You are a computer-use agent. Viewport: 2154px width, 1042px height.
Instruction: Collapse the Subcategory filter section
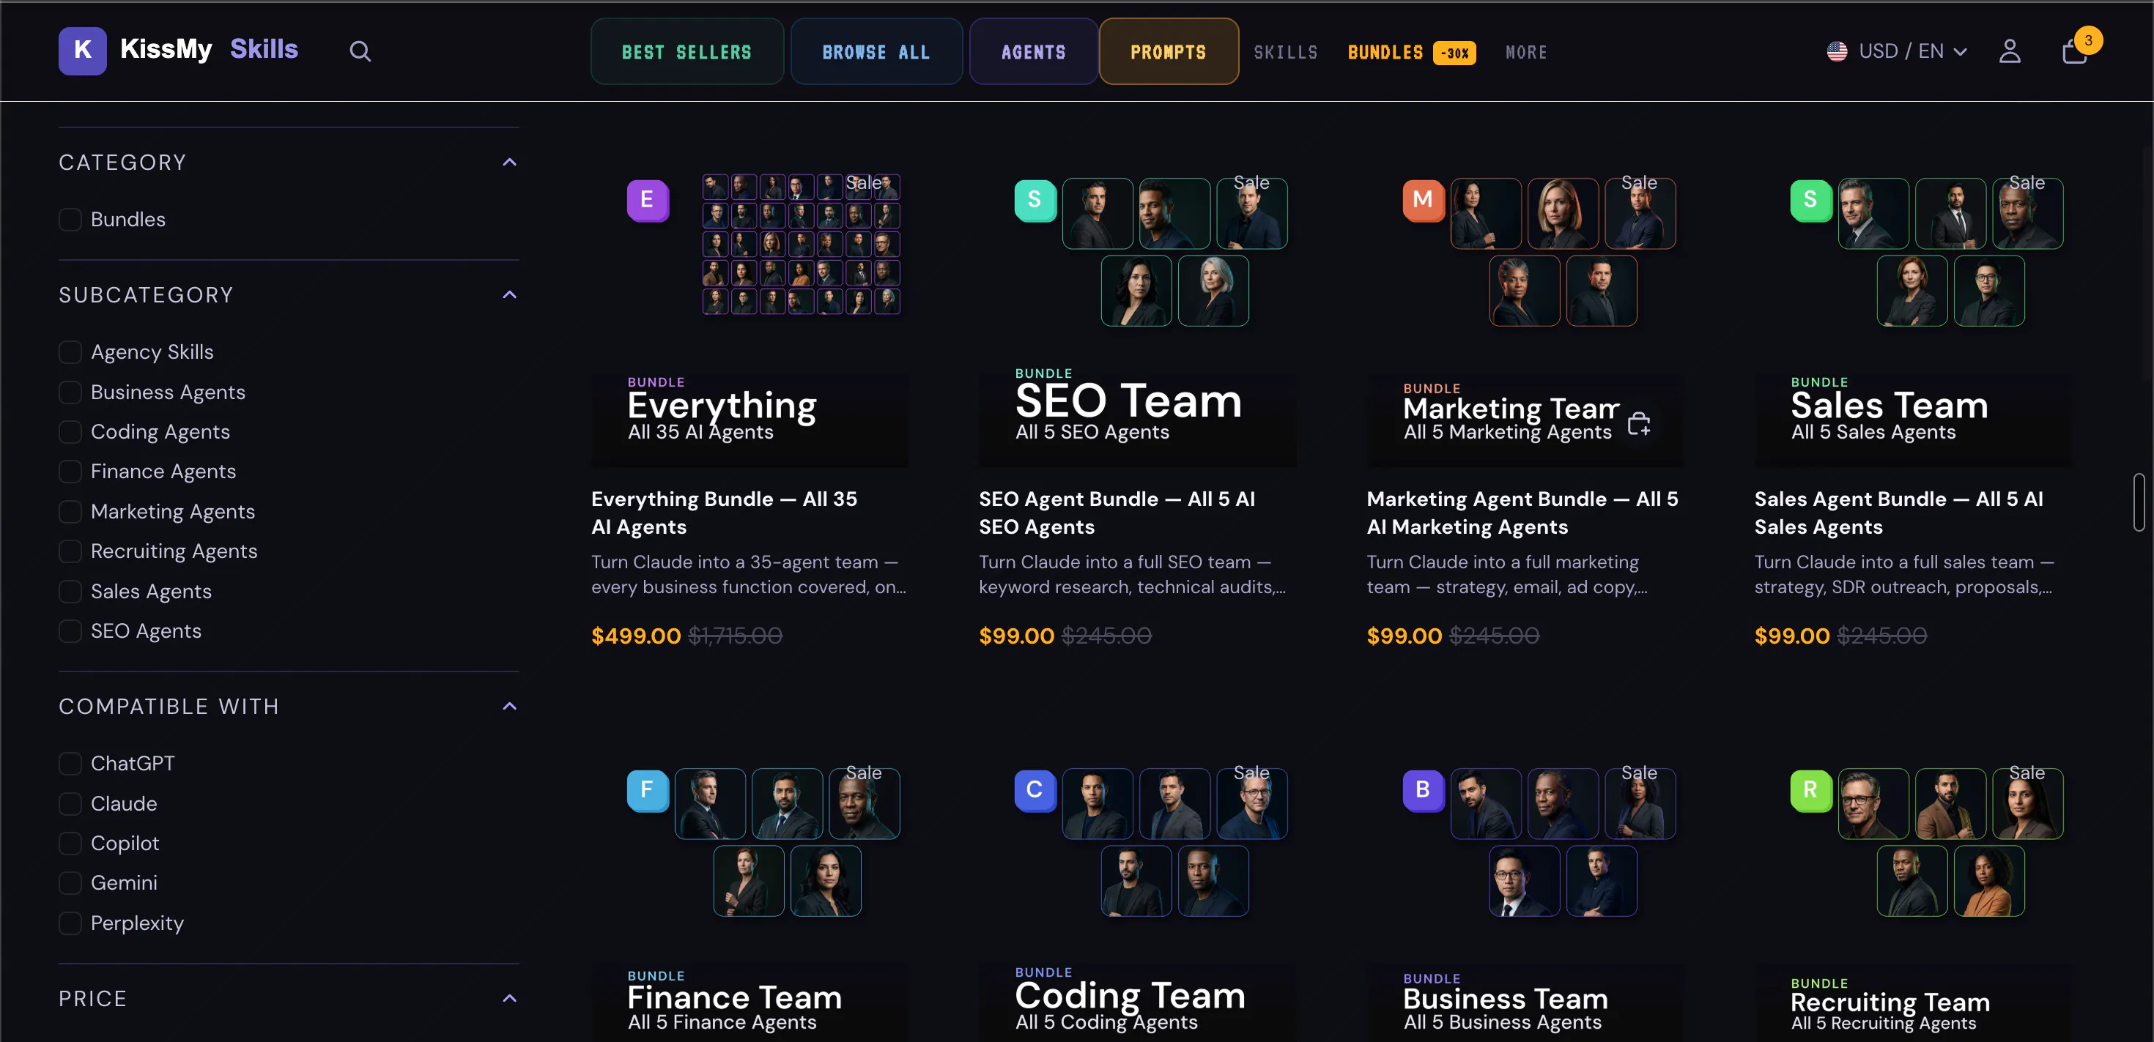(509, 295)
